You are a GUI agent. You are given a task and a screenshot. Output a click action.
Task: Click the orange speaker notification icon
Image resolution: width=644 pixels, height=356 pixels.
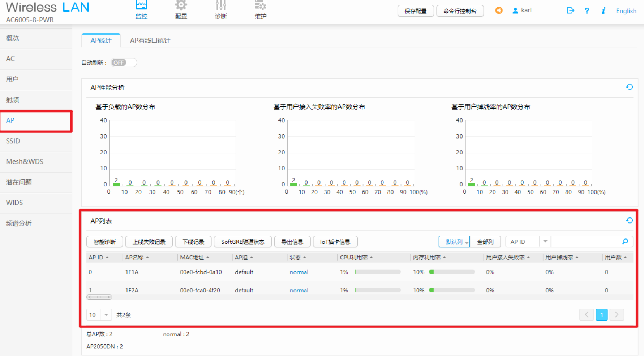(499, 10)
